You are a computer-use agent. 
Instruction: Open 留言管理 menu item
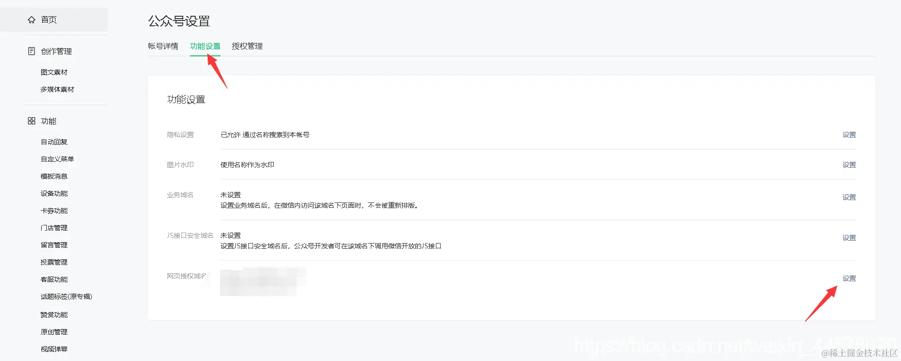click(54, 245)
